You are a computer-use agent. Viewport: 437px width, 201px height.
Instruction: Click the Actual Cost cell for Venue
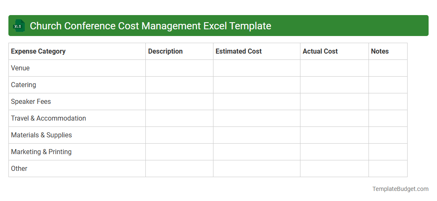click(x=334, y=68)
